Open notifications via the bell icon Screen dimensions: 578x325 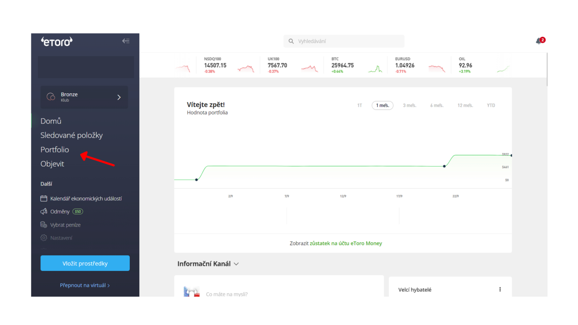pyautogui.click(x=538, y=41)
